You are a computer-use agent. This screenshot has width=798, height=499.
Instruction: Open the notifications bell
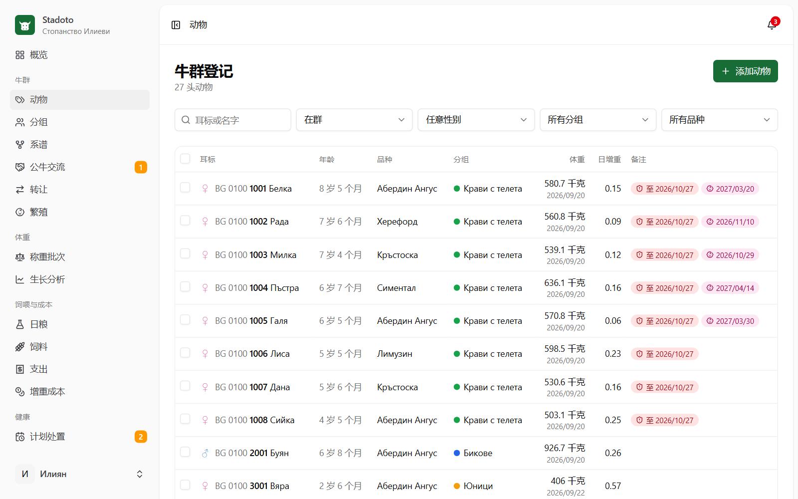(x=772, y=25)
